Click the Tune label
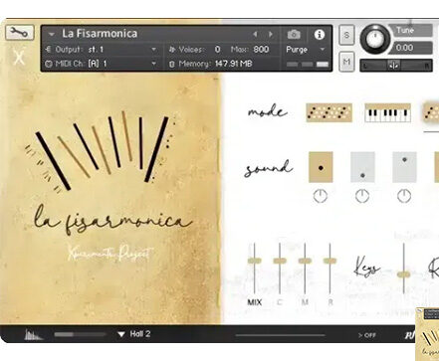The height and width of the screenshot is (361, 439). pyautogui.click(x=404, y=31)
